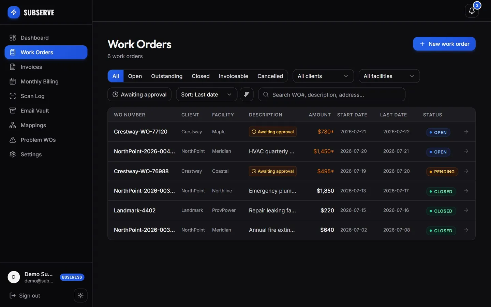Go to Dashboard in sidebar
Viewport: 491px width, 307px height.
click(x=46, y=38)
